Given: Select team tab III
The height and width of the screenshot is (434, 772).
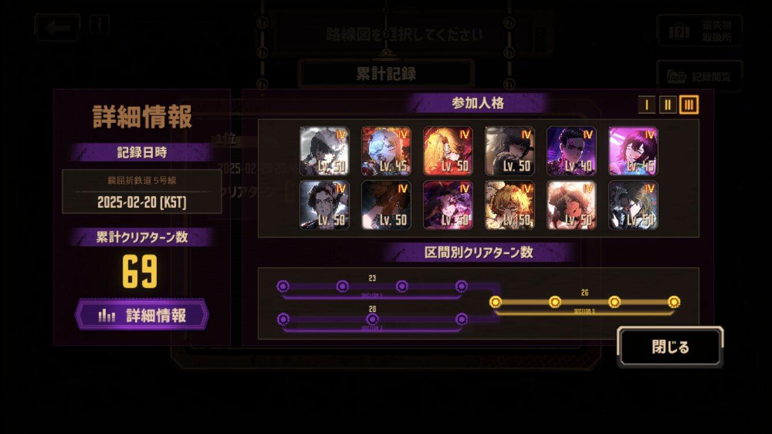Looking at the screenshot, I should (689, 105).
